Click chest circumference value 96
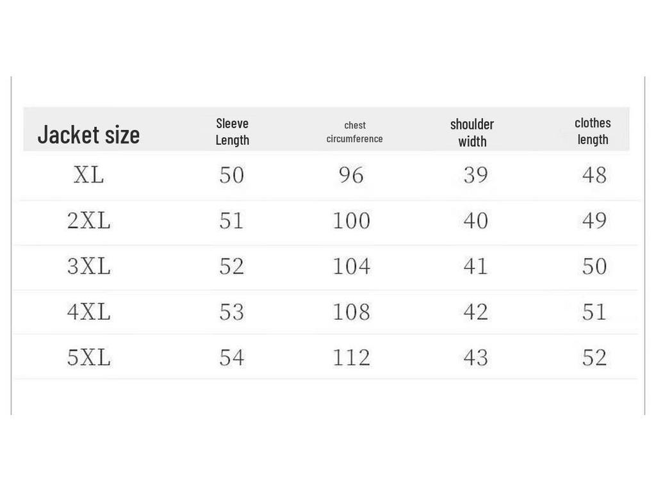656x492 pixels. [351, 175]
